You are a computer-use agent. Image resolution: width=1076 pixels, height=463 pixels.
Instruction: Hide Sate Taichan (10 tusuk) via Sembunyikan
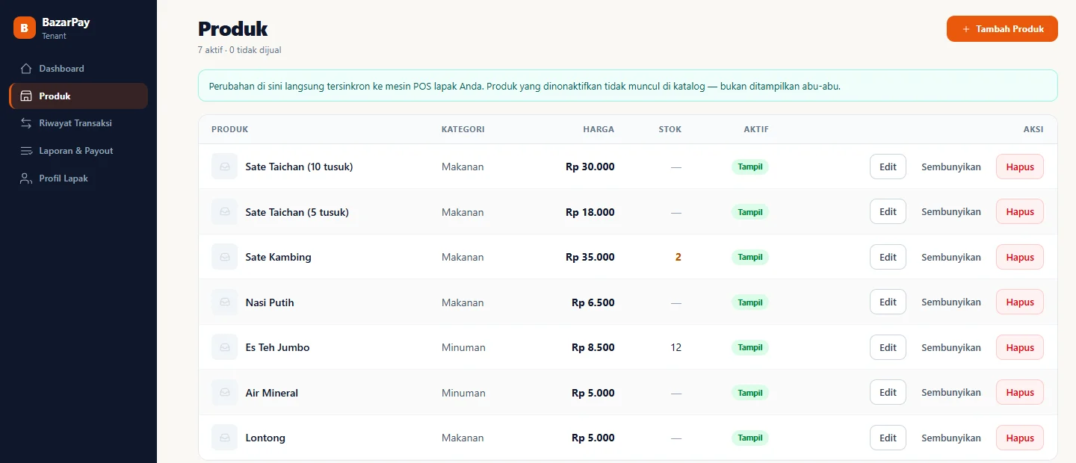(951, 167)
